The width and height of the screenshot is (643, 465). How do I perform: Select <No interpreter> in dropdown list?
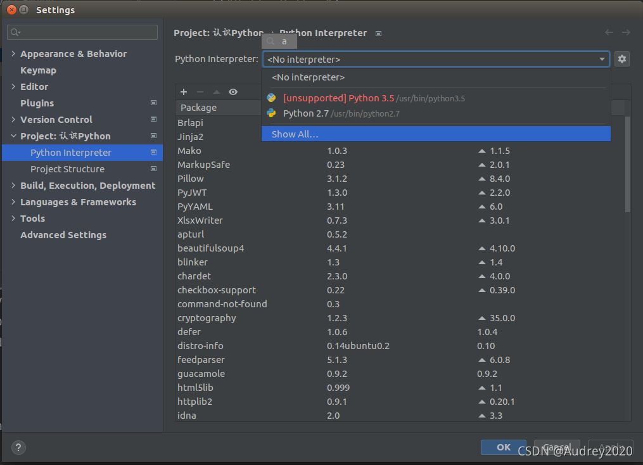436,77
